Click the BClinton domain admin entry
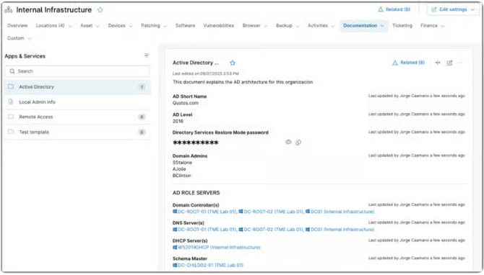 182,176
